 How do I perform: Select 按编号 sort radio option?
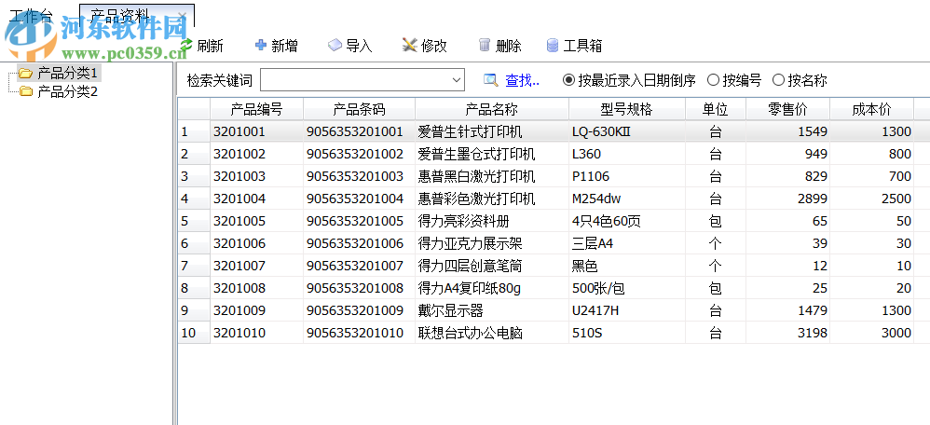pos(714,80)
